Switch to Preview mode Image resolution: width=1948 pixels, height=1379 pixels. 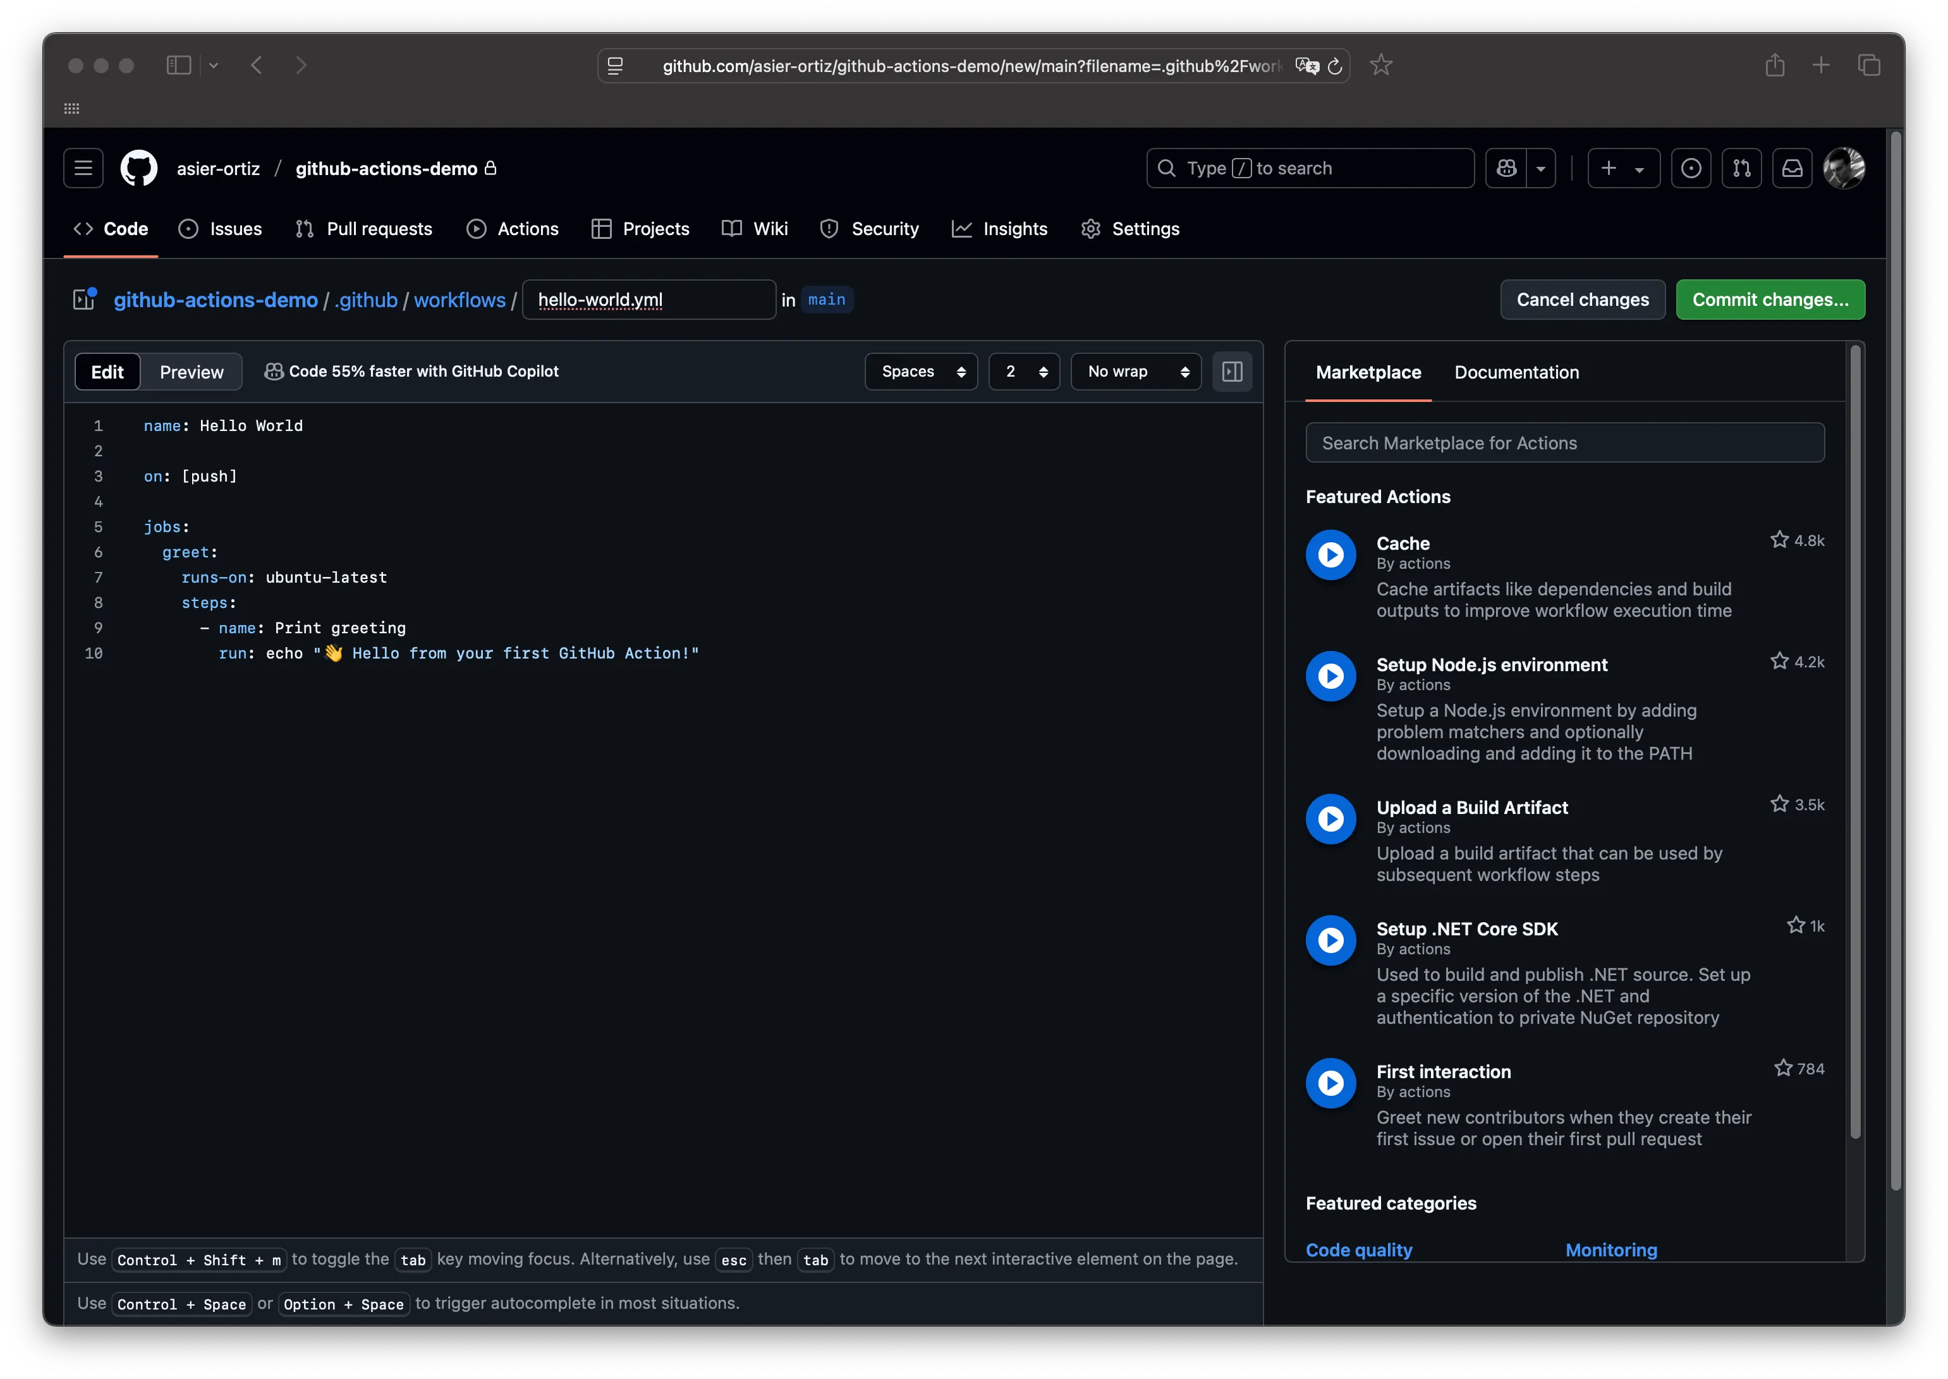[192, 372]
